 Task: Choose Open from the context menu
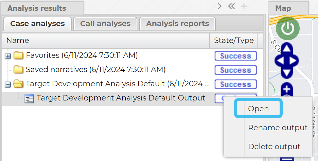point(258,109)
